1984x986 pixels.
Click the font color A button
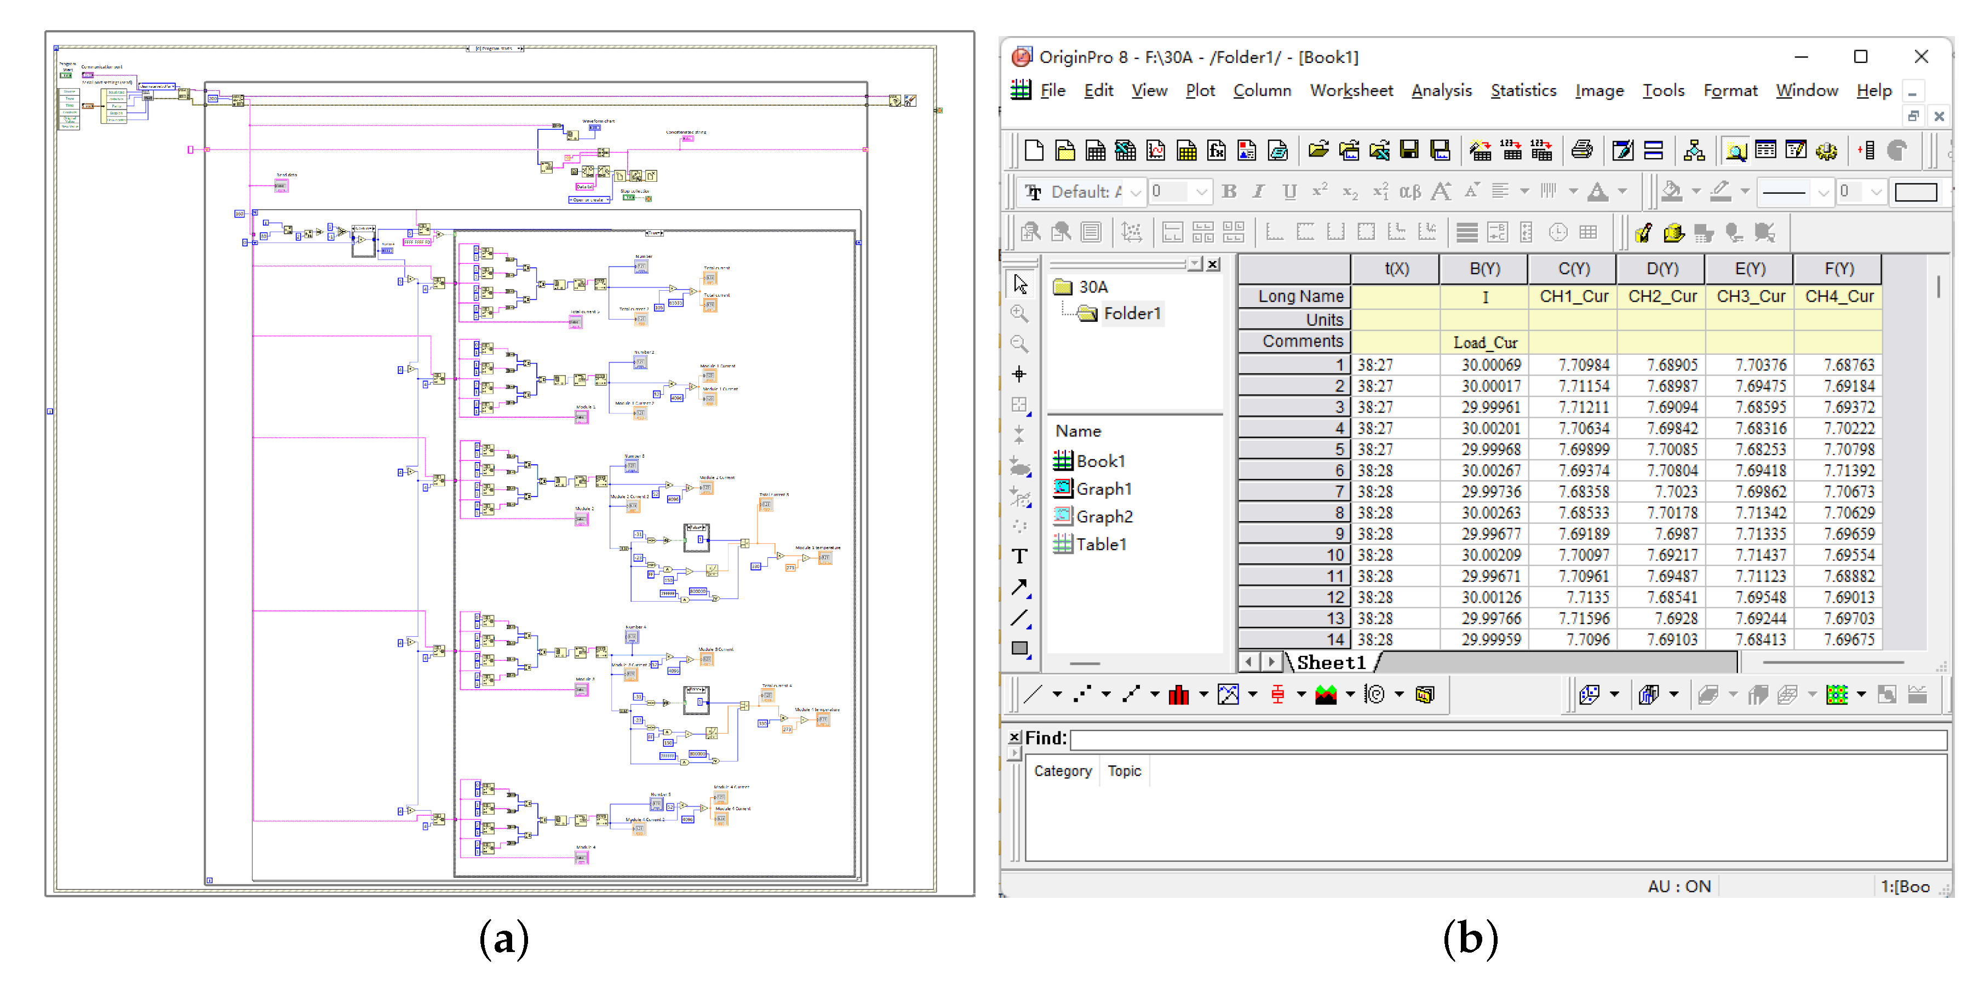click(x=1598, y=192)
